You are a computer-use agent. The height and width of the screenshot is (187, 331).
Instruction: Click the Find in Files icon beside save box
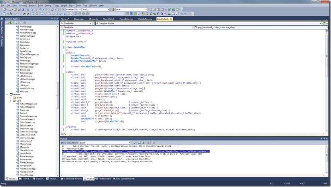pyautogui.click(x=113, y=10)
